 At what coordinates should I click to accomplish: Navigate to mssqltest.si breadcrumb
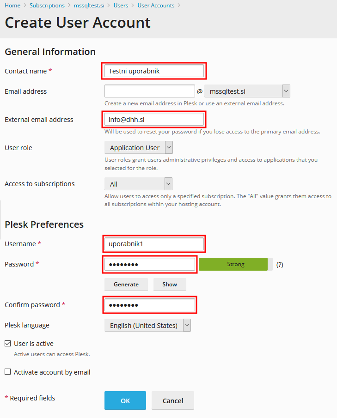[89, 6]
